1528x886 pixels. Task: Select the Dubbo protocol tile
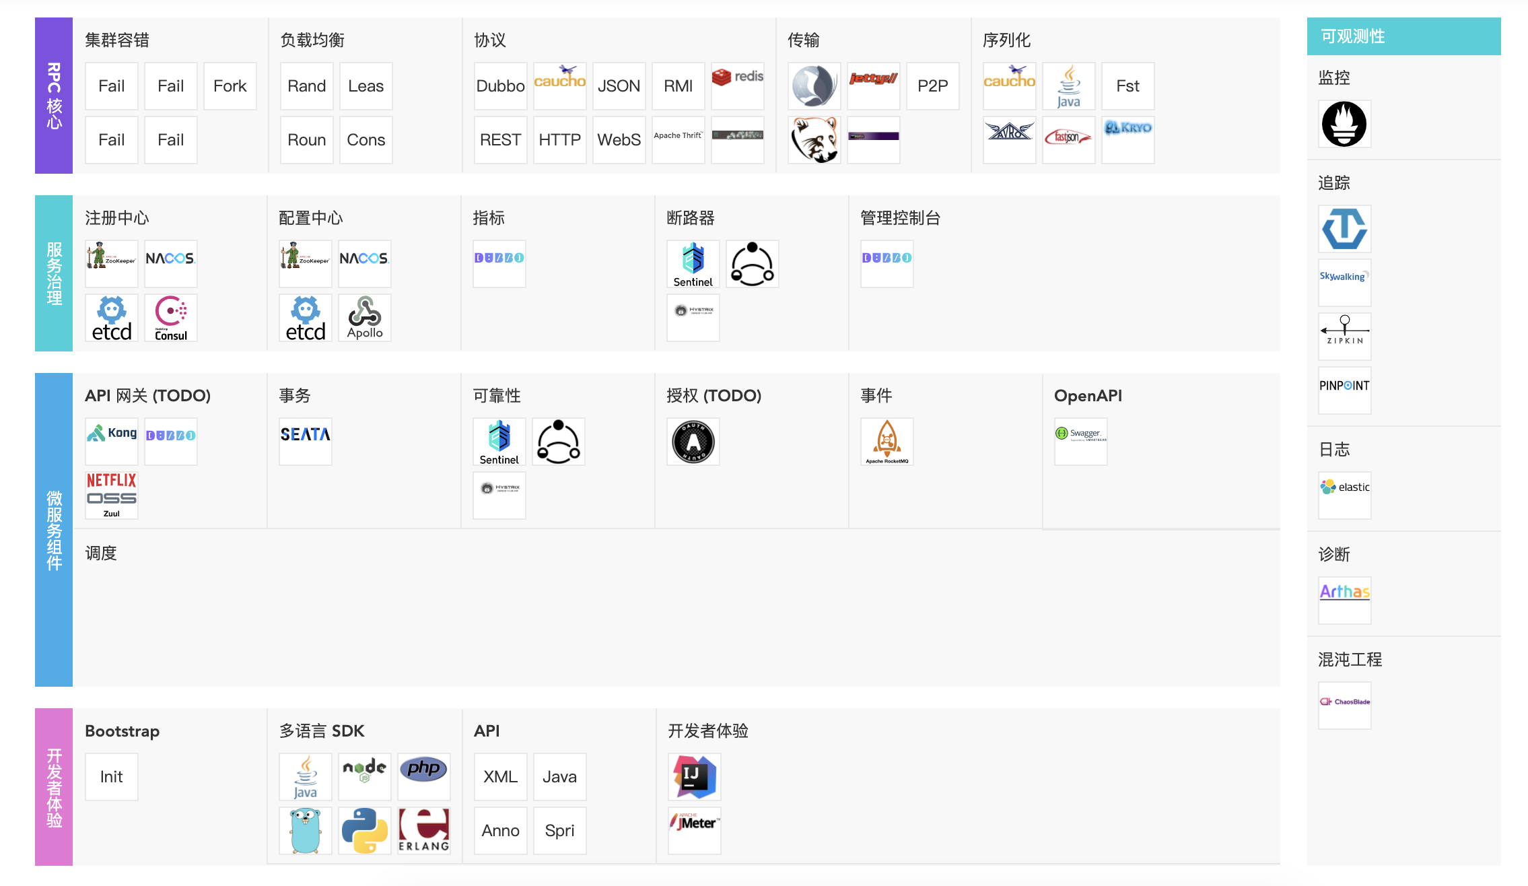(500, 86)
